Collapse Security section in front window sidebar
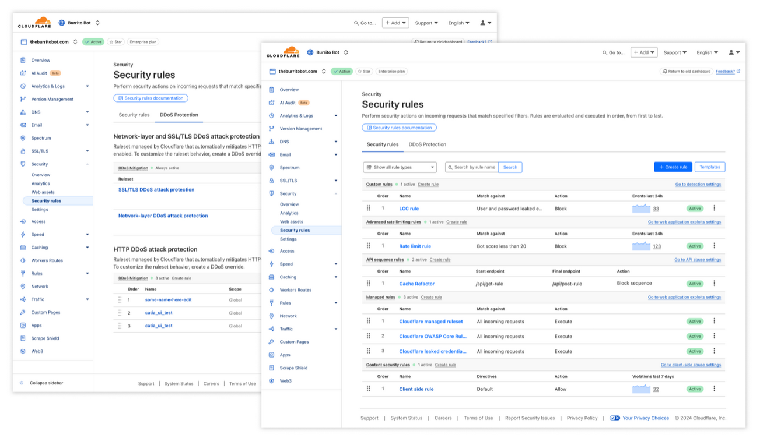The image size is (770, 445). pos(336,193)
